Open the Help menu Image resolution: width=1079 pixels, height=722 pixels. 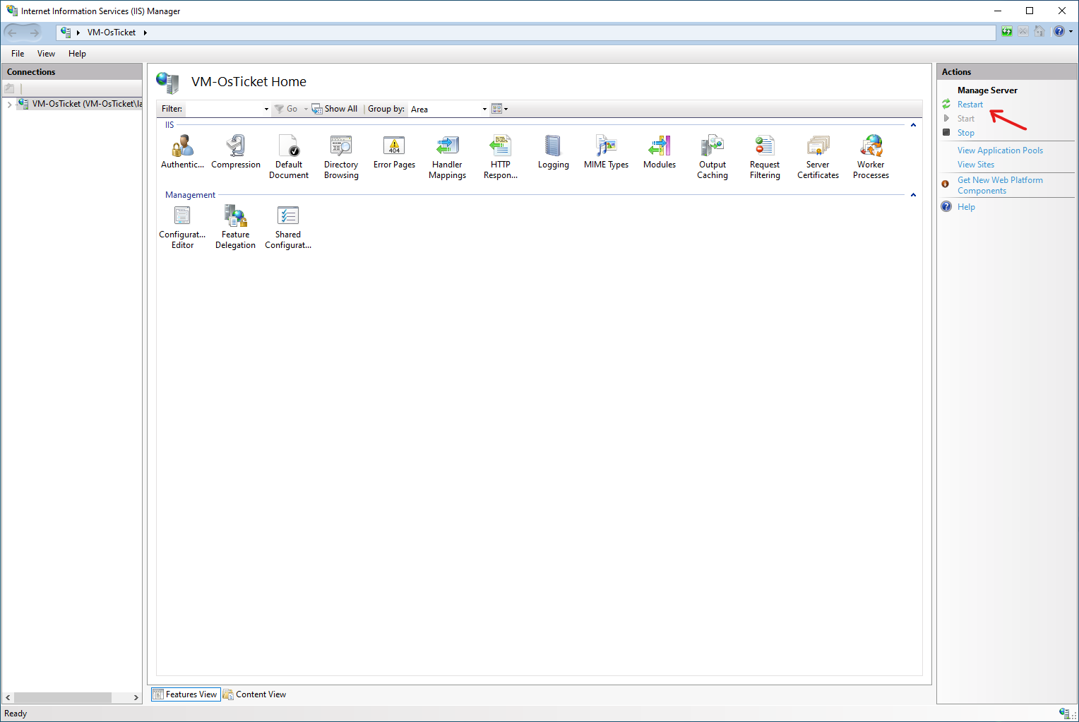(77, 54)
